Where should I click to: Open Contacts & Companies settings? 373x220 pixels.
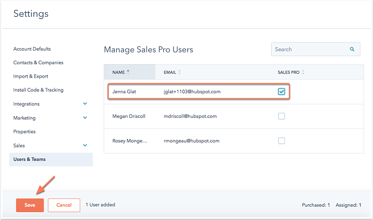coord(38,63)
